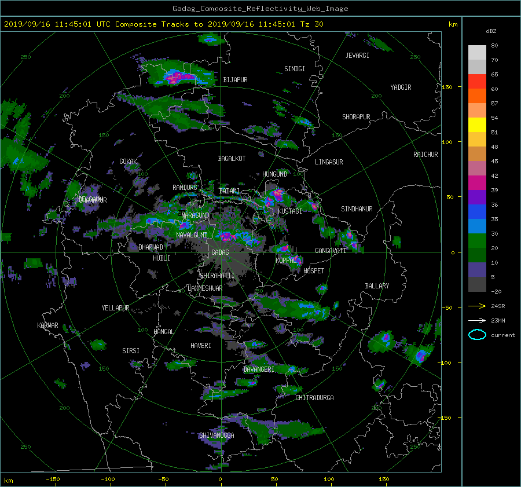Select the SIRSI label
The width and height of the screenshot is (521, 487).
coord(131,351)
